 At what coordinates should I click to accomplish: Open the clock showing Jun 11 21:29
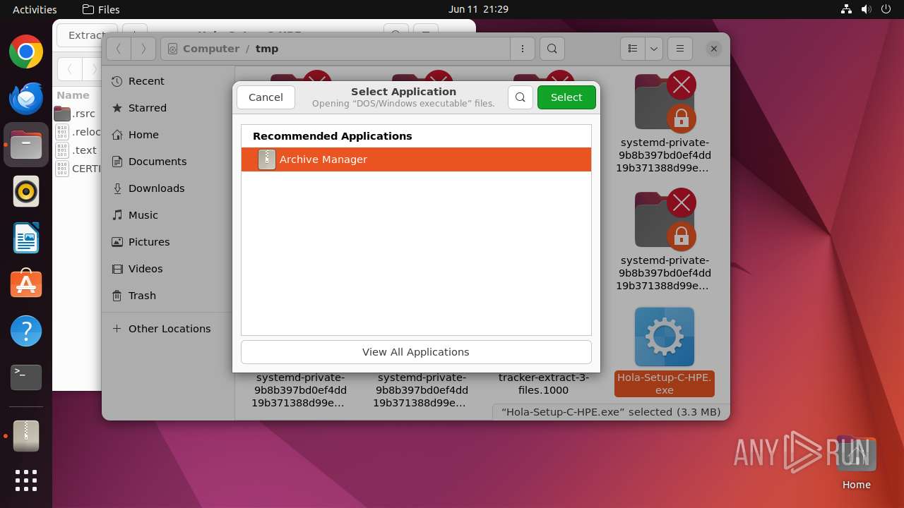coord(478,9)
